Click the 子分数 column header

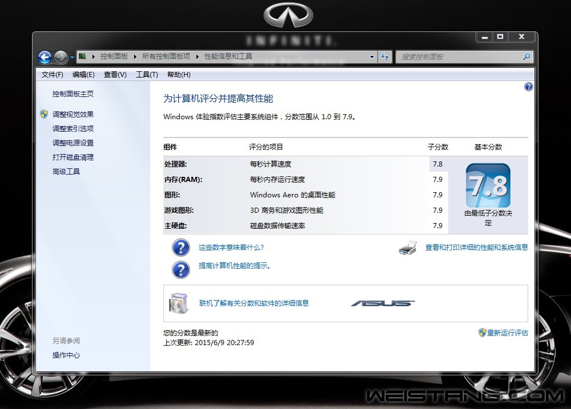[x=438, y=147]
